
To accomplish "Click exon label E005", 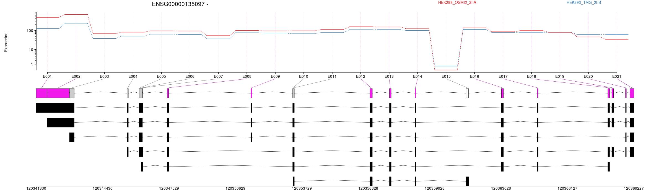I will click(x=161, y=76).
